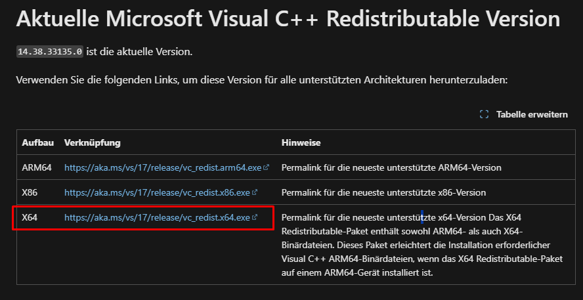Open the X86 vc_redist.x86.exe download link
Image resolution: width=583 pixels, height=300 pixels.
tap(157, 192)
